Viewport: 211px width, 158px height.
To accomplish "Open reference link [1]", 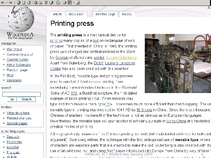I will pos(94,99).
